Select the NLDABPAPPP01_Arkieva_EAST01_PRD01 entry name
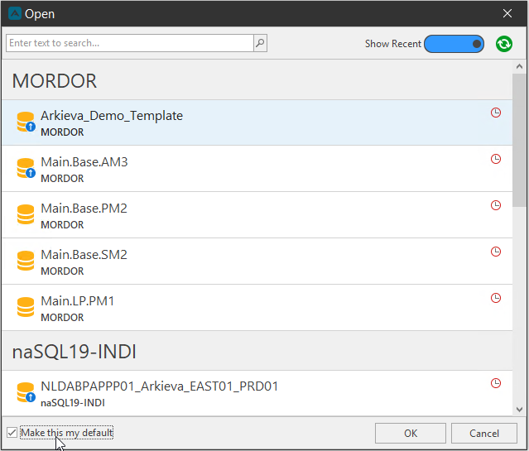529x451 pixels. (x=160, y=386)
